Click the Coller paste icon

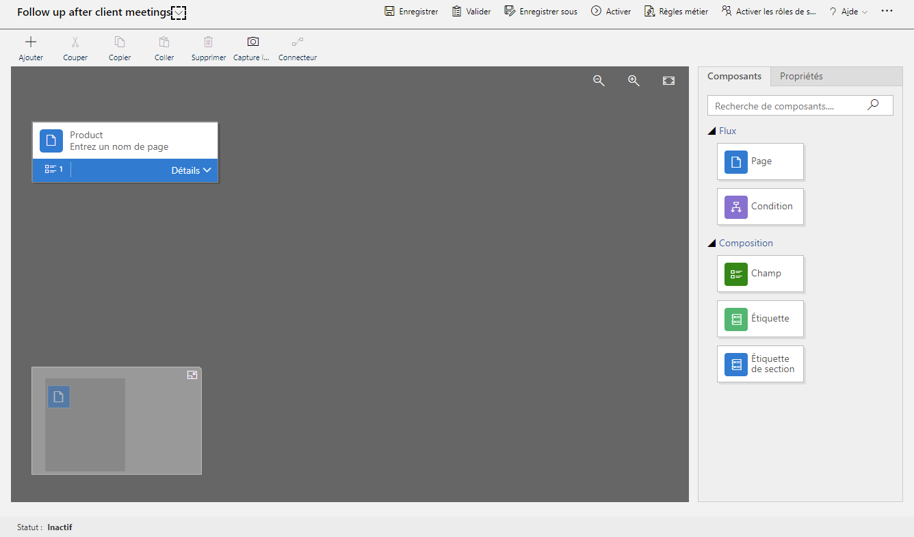point(164,42)
